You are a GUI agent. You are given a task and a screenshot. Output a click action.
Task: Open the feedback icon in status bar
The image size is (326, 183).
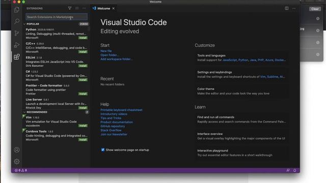pyautogui.click(x=288, y=170)
